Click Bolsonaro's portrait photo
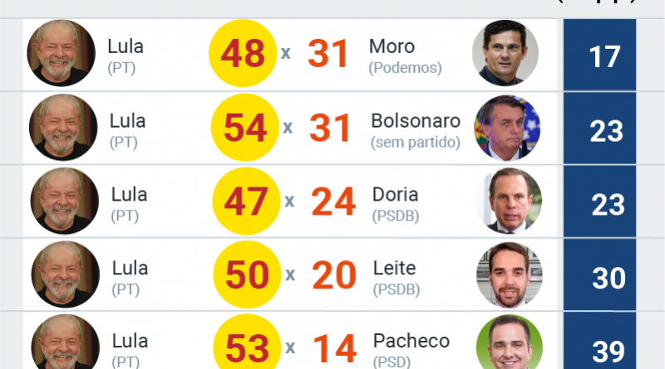Screen dimensions: 665x369 coord(506,128)
